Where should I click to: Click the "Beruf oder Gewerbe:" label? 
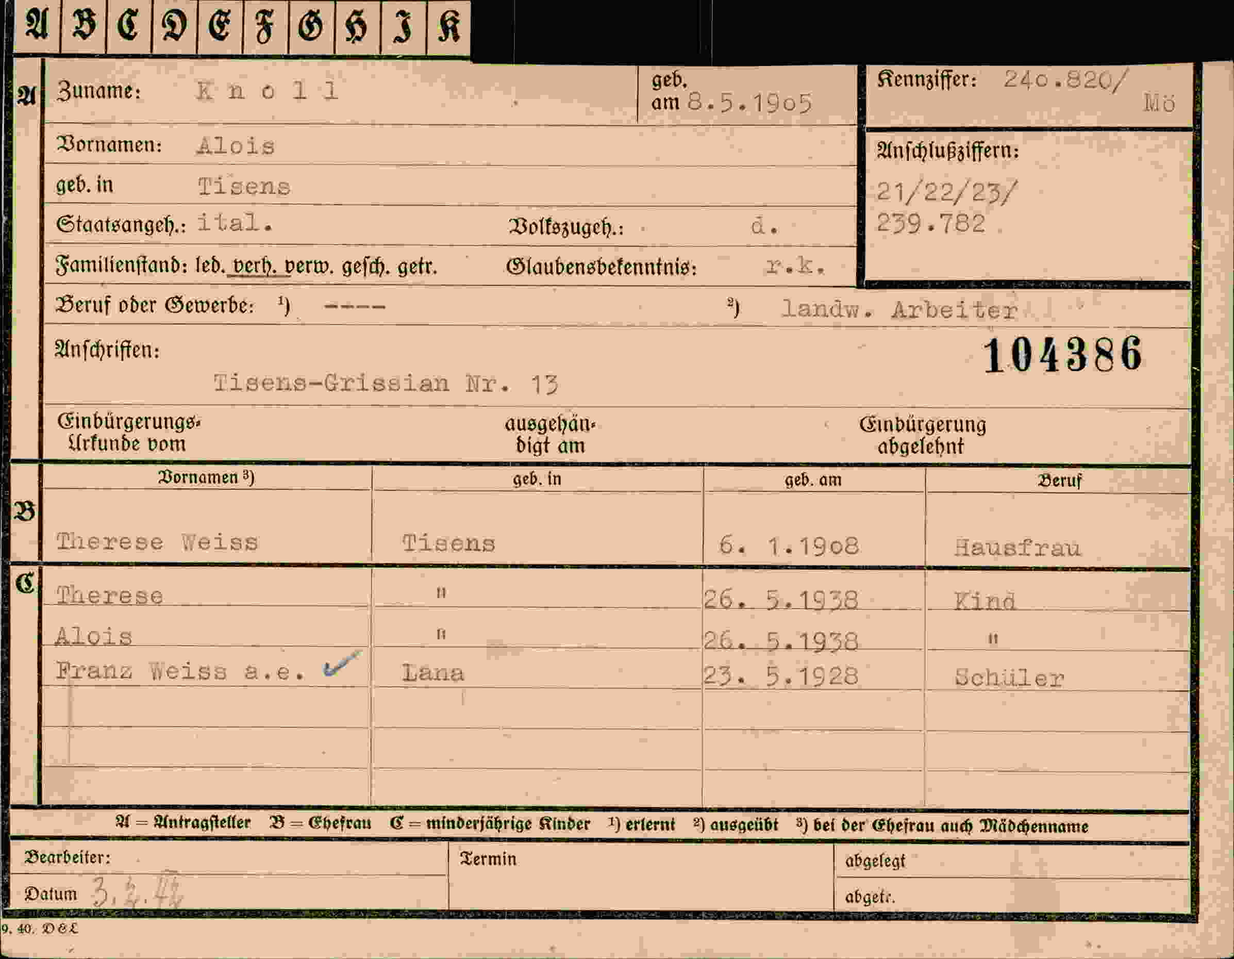(x=155, y=305)
